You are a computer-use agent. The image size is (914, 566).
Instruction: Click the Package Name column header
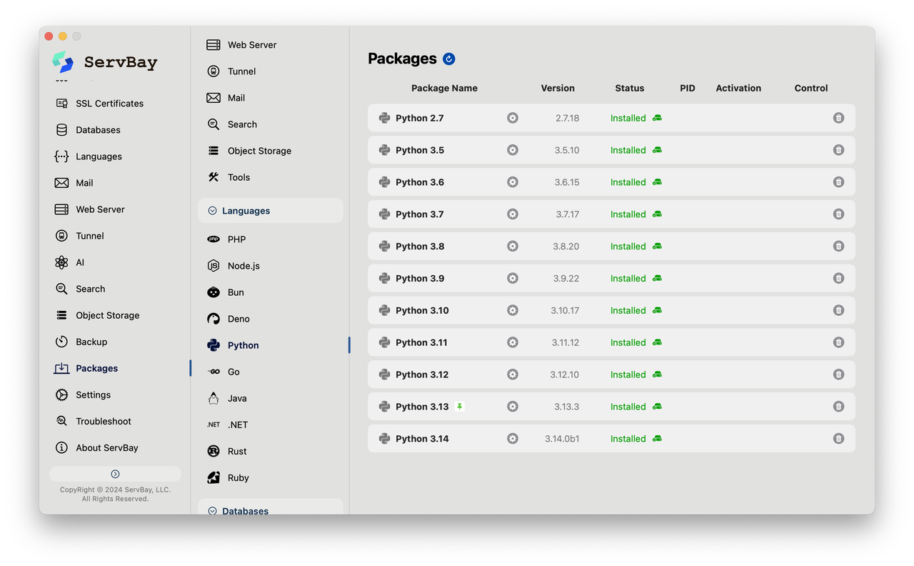click(x=444, y=88)
